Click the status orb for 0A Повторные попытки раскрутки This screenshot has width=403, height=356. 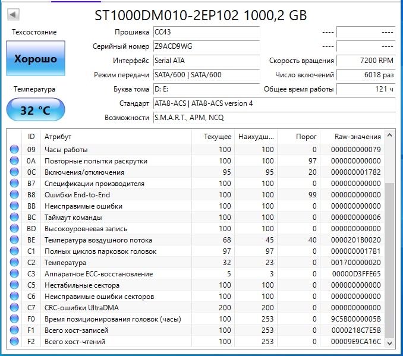point(14,160)
